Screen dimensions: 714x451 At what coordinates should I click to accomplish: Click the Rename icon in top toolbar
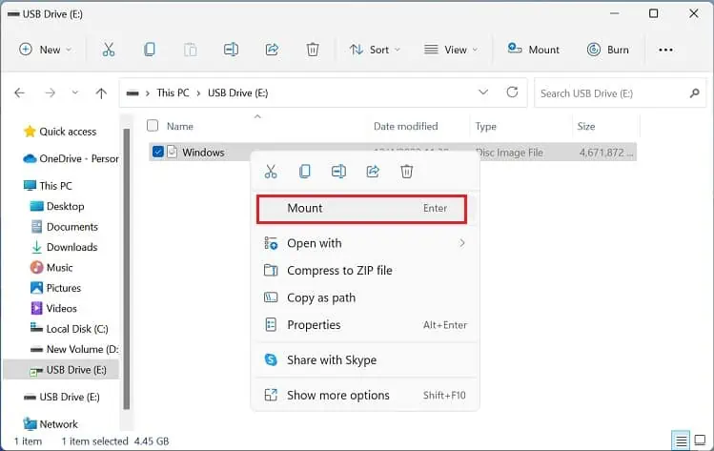tap(231, 50)
